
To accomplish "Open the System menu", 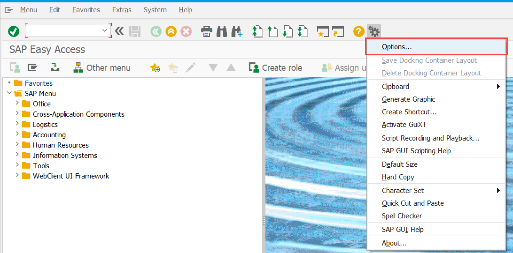I will coord(155,10).
